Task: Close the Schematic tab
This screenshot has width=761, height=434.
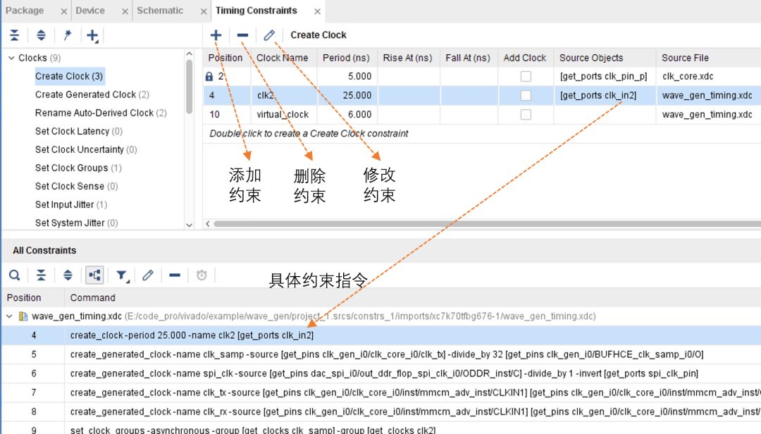Action: pos(204,11)
